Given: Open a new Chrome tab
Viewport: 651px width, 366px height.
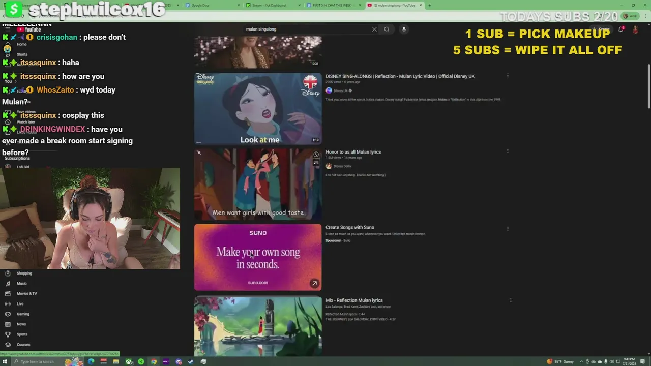Looking at the screenshot, I should coord(430,5).
